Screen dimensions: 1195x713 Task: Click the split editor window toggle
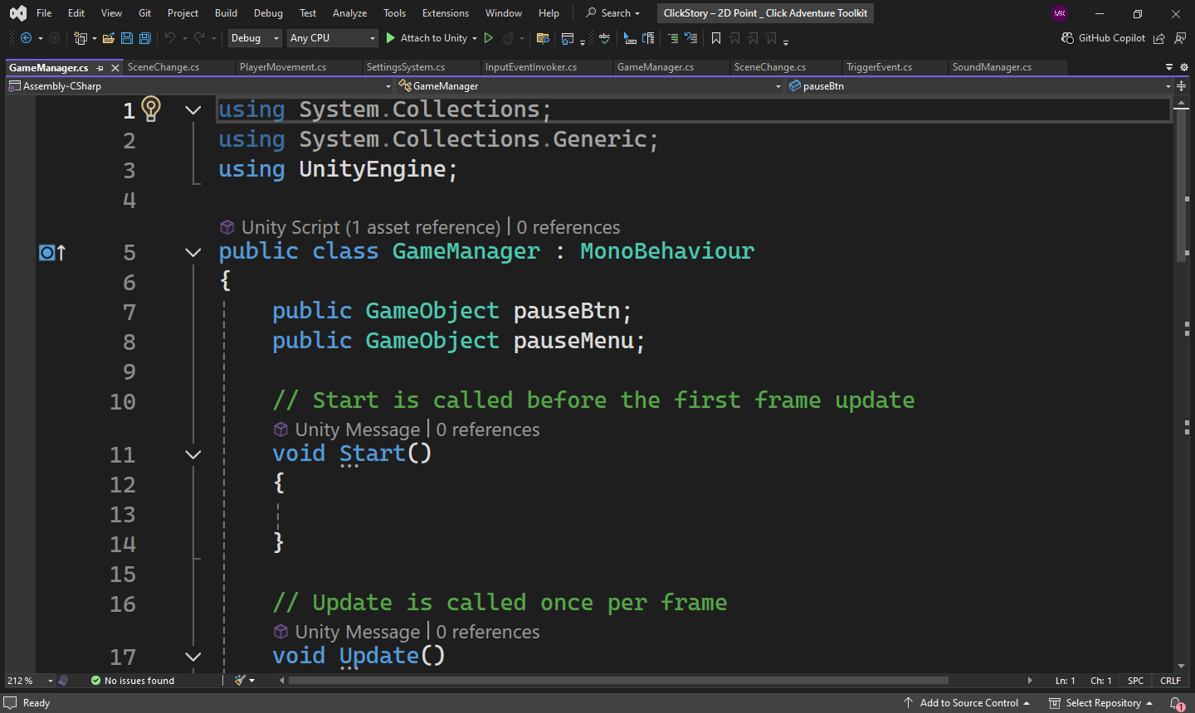tap(1181, 86)
